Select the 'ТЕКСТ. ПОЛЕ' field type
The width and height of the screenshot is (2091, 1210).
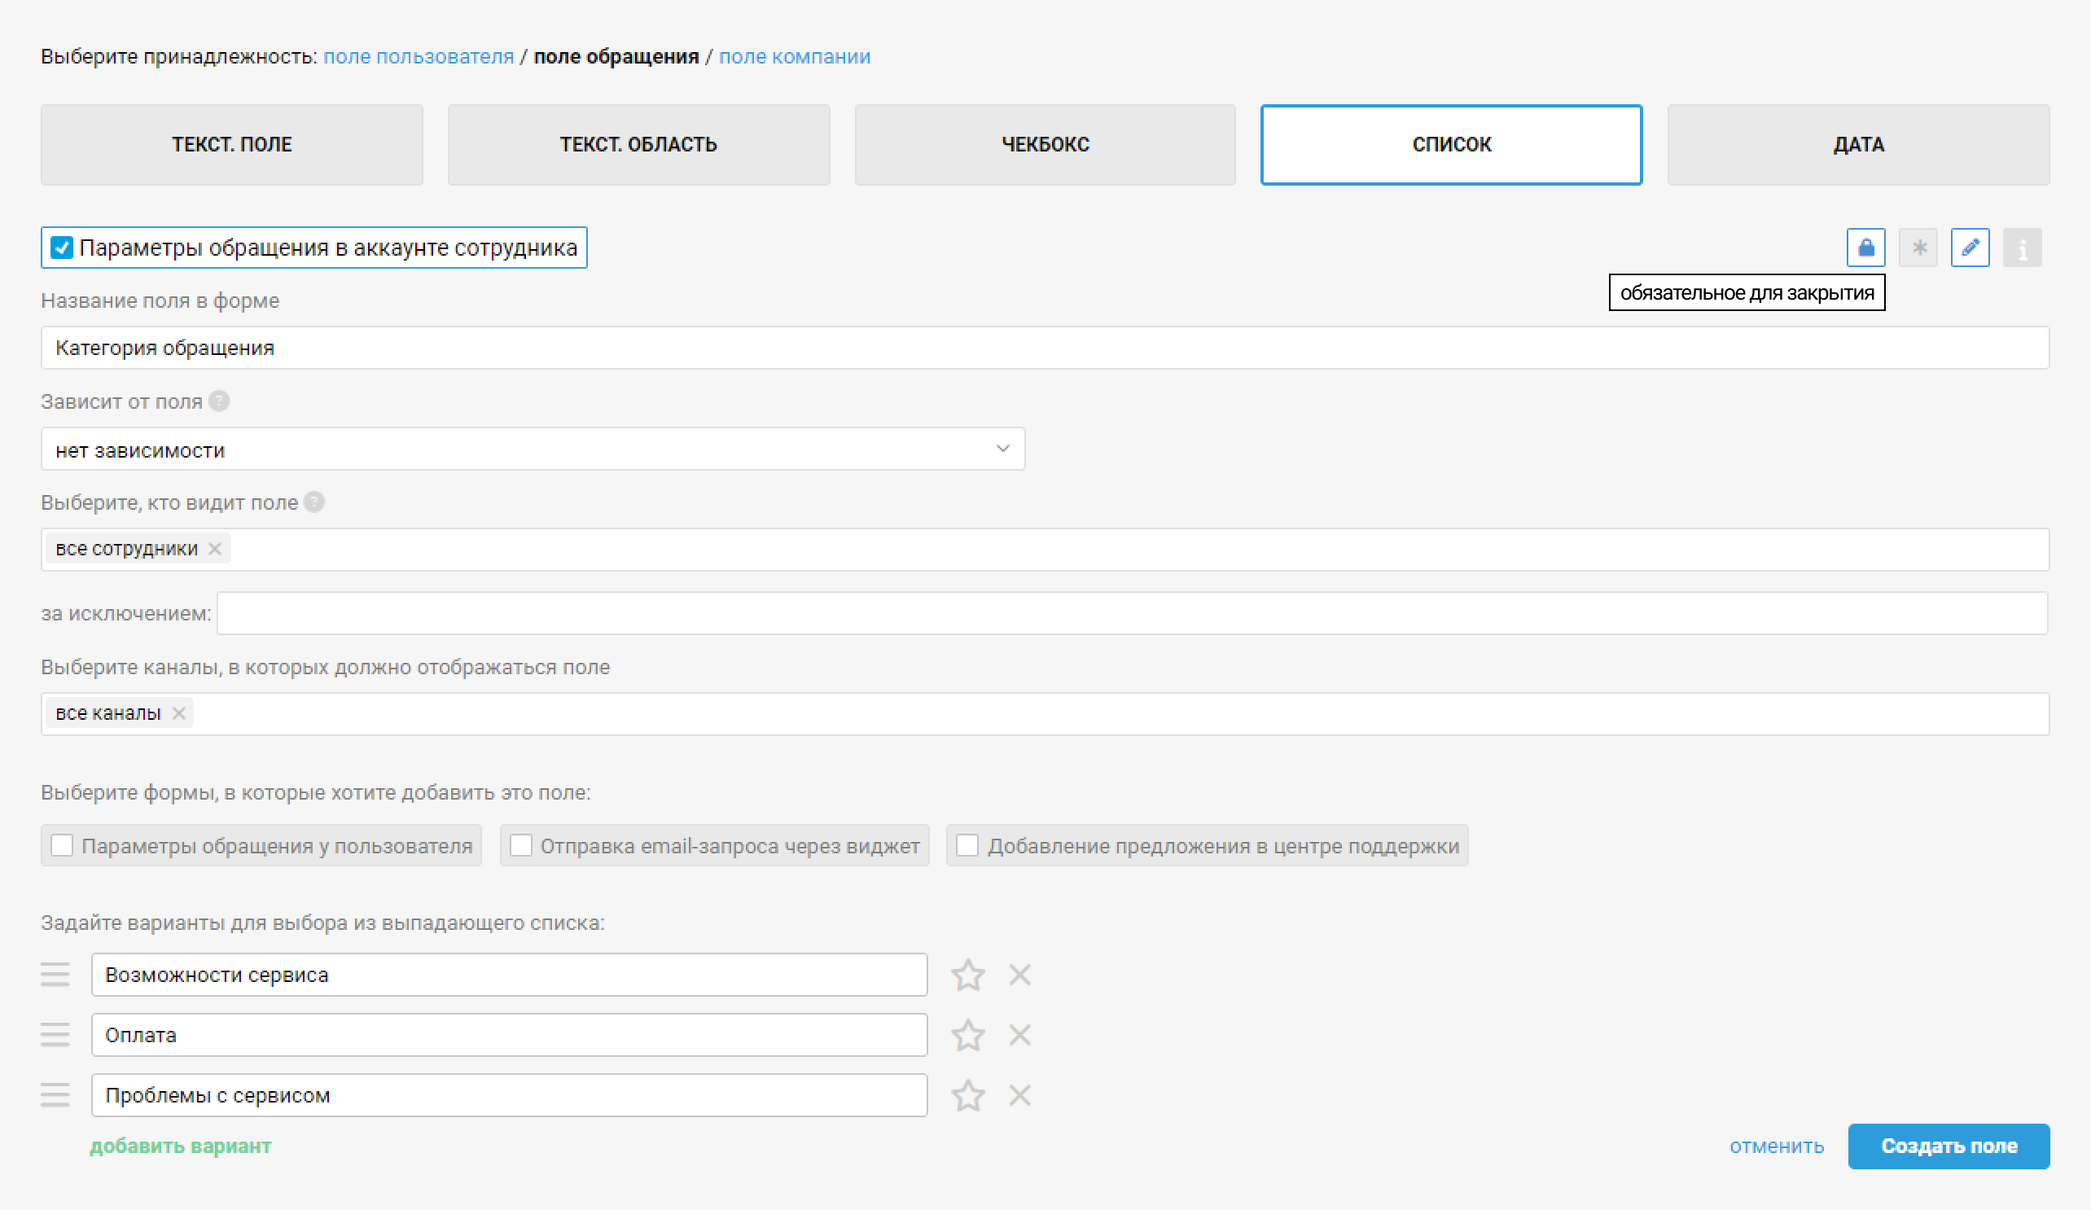(231, 144)
